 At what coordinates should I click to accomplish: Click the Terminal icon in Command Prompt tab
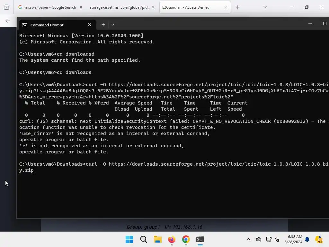[25, 25]
